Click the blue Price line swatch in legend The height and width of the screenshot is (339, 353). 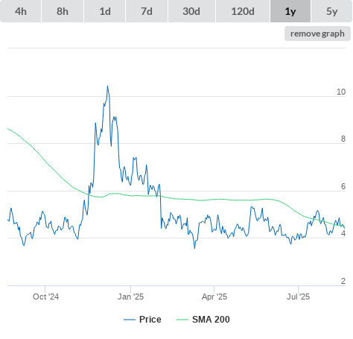(x=130, y=320)
